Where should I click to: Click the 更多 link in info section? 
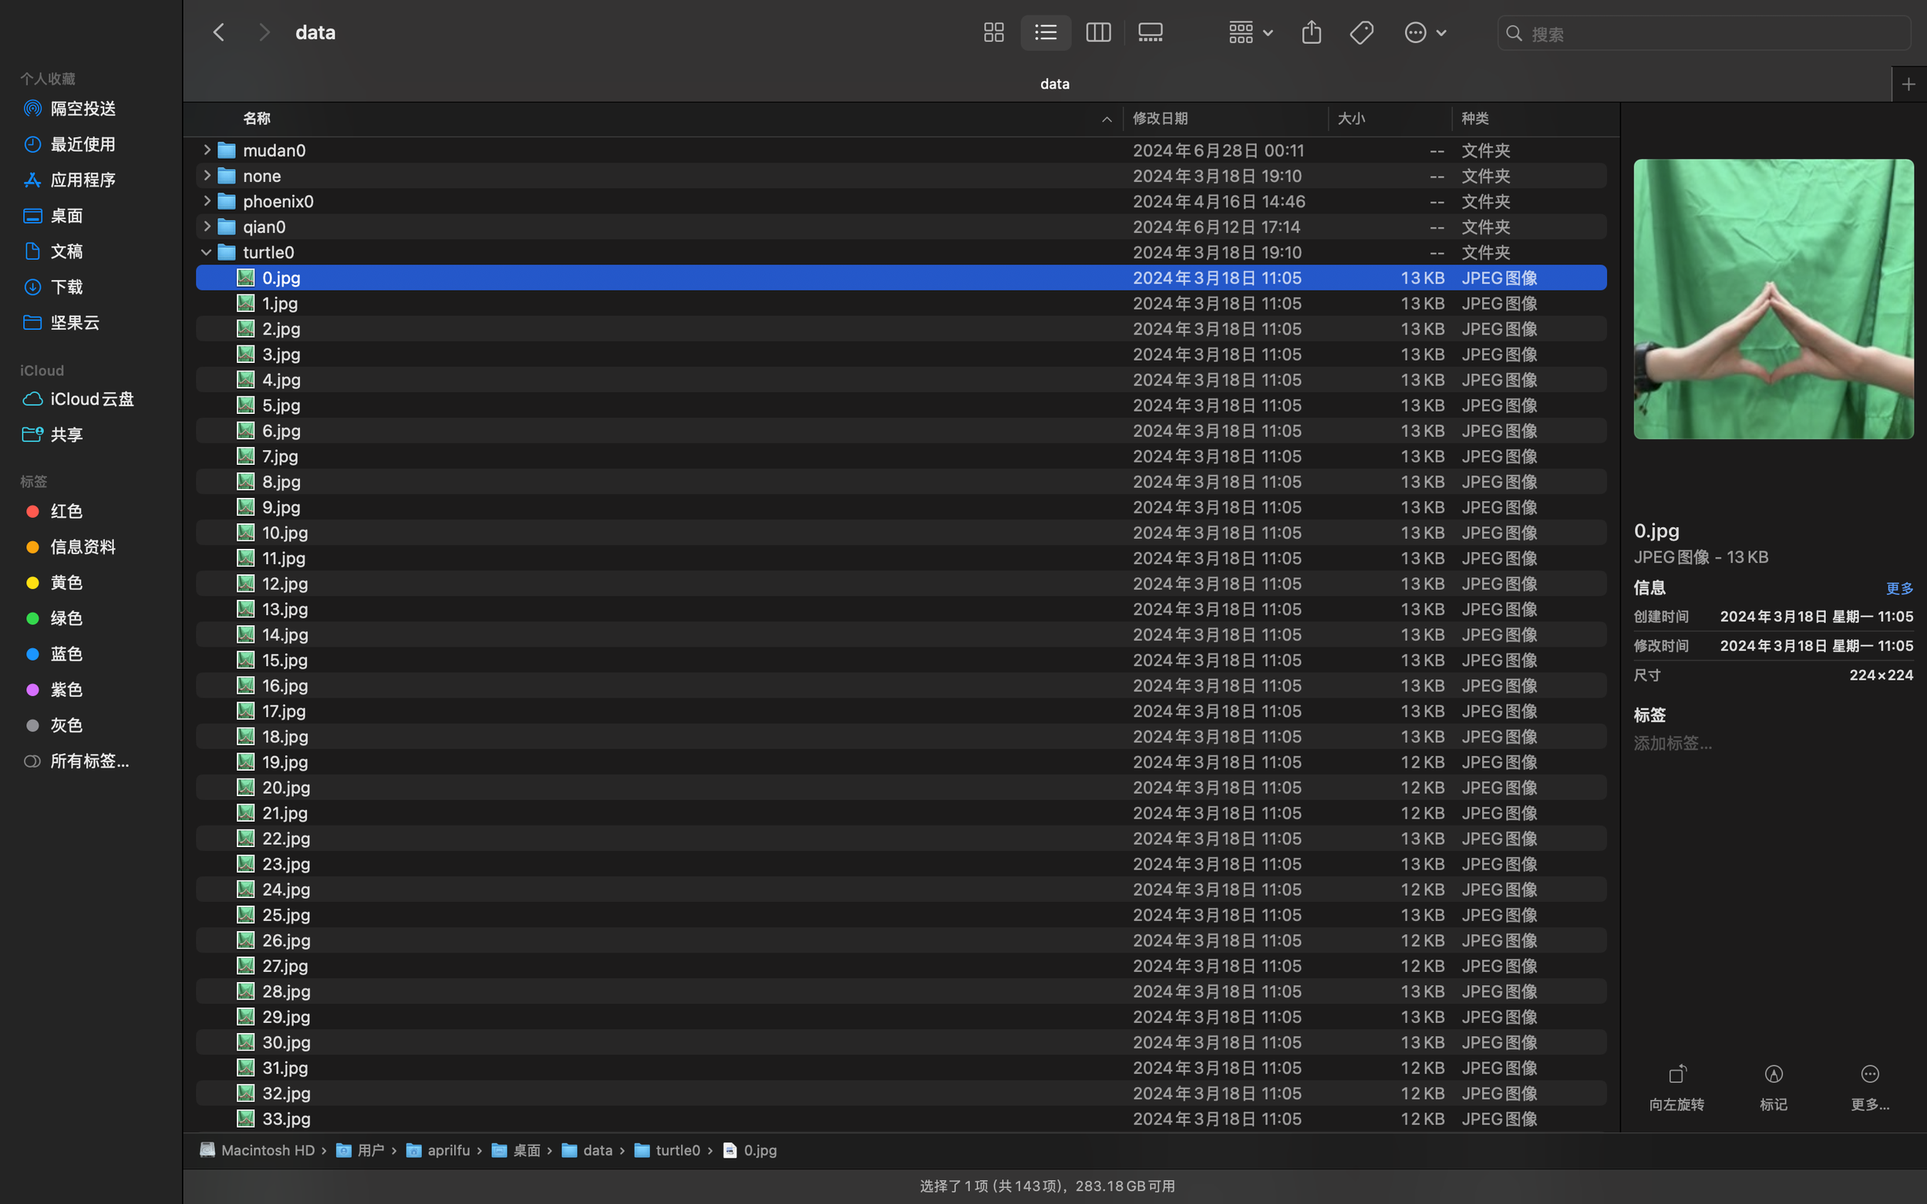1898,588
